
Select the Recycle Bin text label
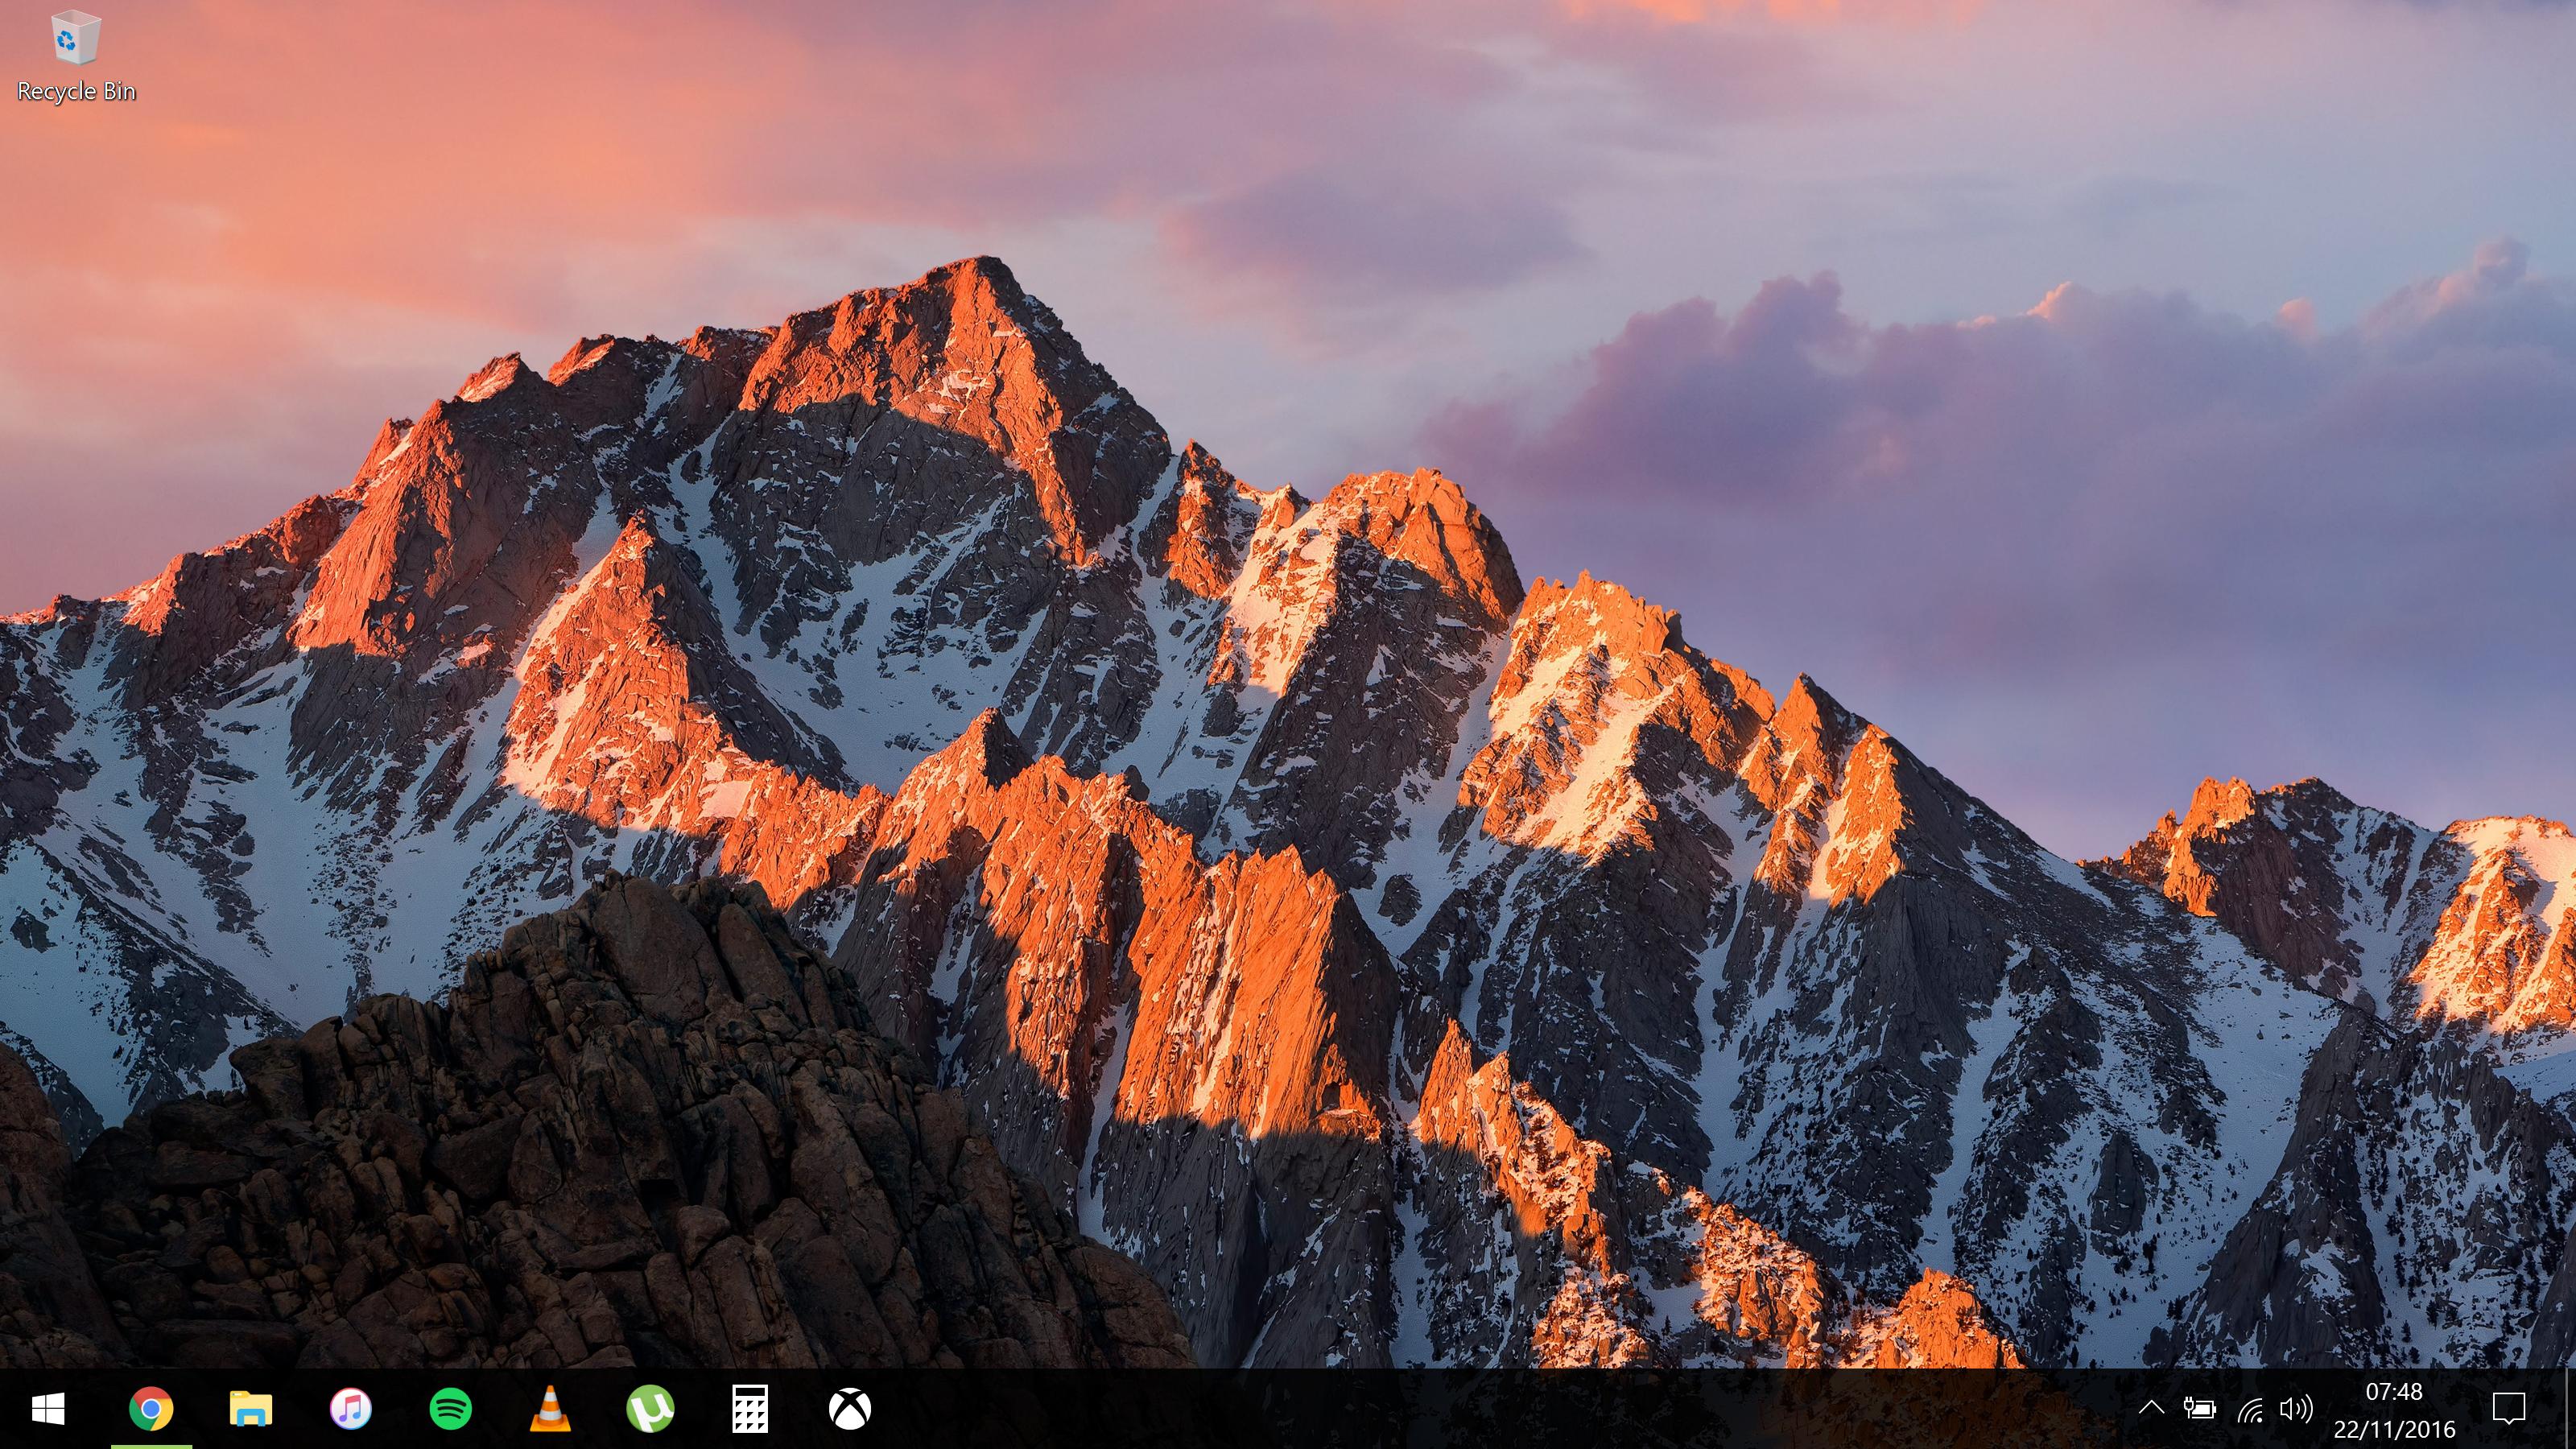pyautogui.click(x=76, y=92)
